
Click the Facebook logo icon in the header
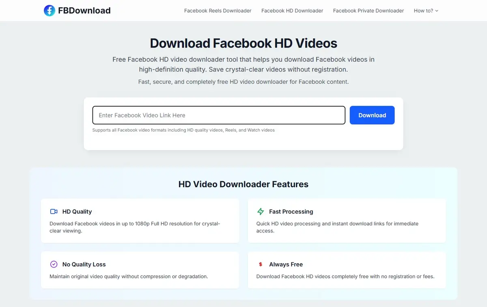[50, 11]
